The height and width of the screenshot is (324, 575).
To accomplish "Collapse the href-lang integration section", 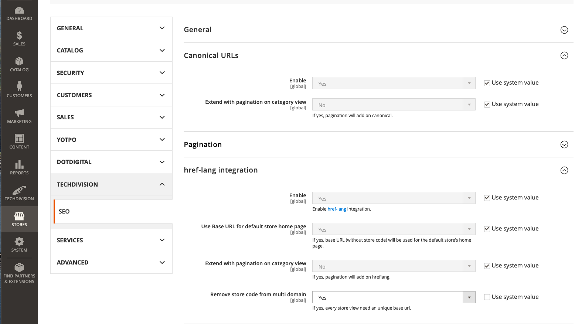I will [x=564, y=170].
